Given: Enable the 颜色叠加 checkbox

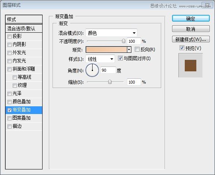Looking at the screenshot, I should 9,102.
